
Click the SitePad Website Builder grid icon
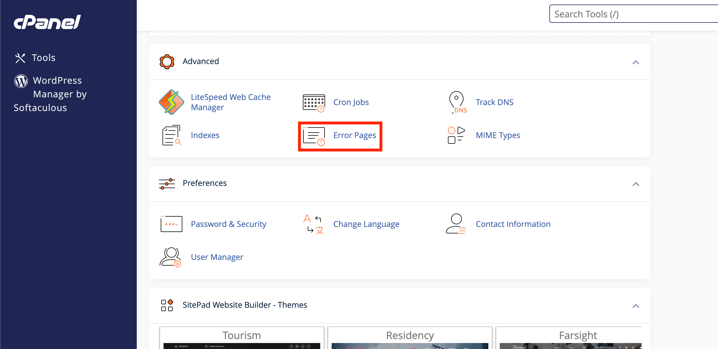tap(167, 305)
